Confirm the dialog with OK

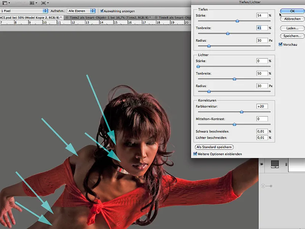pyautogui.click(x=292, y=11)
